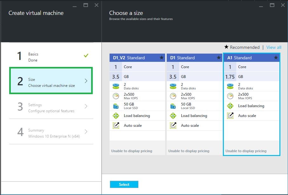Viewport: 288px width, 195px height.
Task: Click 'Unable to display pricing' under A1 Standard
Action: pyautogui.click(x=246, y=151)
